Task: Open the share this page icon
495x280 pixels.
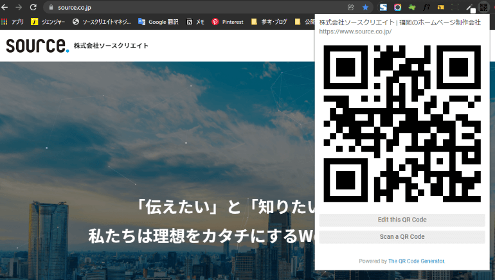Action: pyautogui.click(x=351, y=7)
